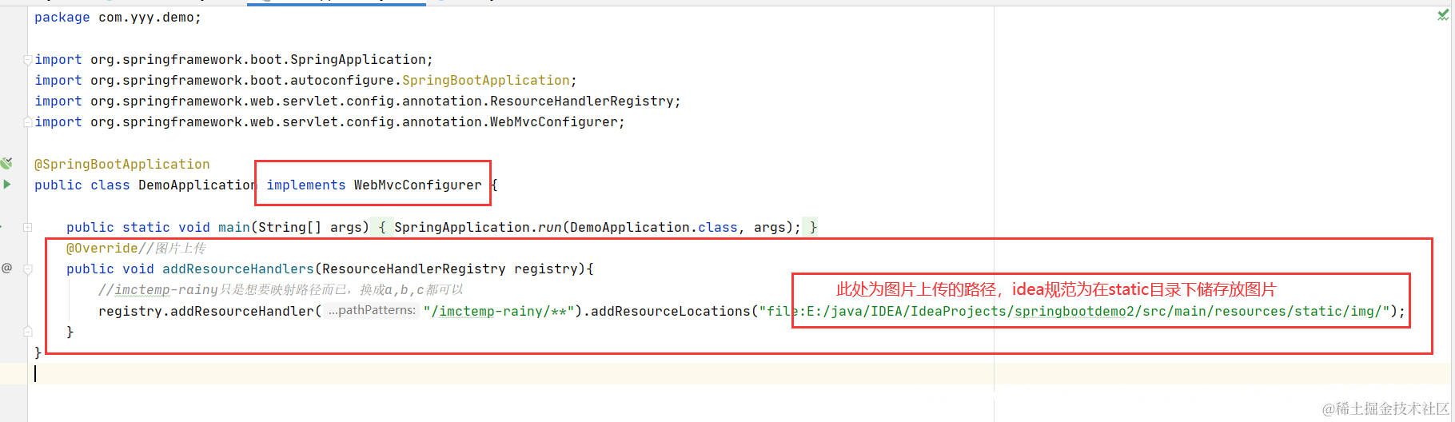The width and height of the screenshot is (1455, 422).
Task: Click the 'implements' keyword
Action: click(x=306, y=185)
